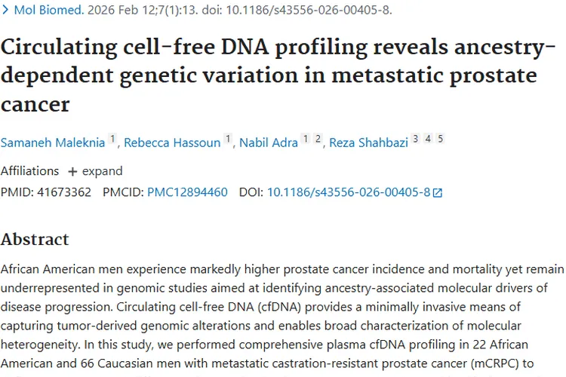The image size is (566, 377).
Task: Click the external link icon after DOI
Action: click(437, 193)
